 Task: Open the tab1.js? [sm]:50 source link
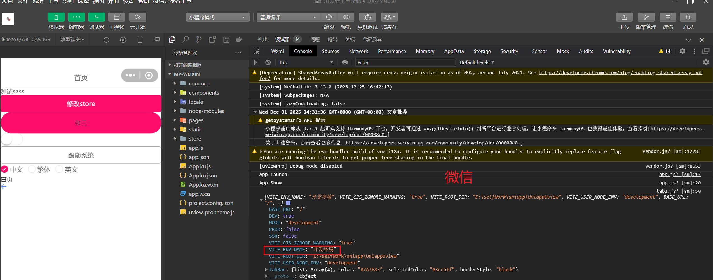[x=678, y=191]
